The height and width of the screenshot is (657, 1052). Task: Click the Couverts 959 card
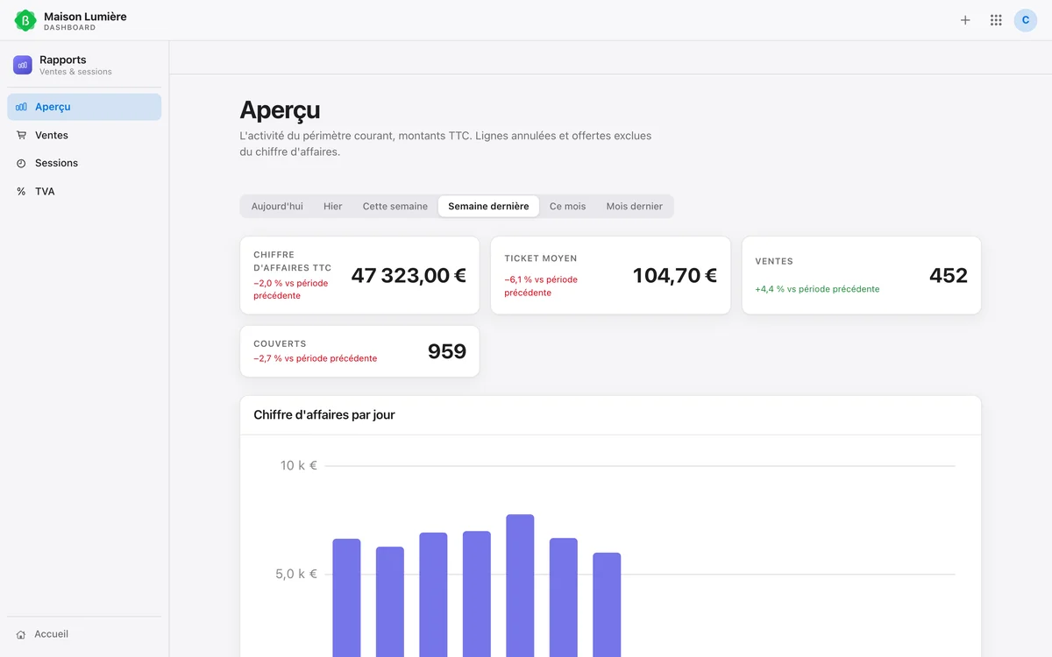coord(359,351)
